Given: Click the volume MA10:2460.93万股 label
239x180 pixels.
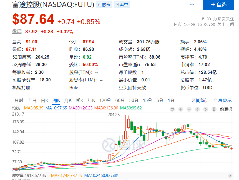Looking at the screenshot, I should (101, 176).
